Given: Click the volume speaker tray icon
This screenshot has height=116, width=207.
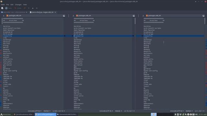Looking at the screenshot, I should [196, 114].
